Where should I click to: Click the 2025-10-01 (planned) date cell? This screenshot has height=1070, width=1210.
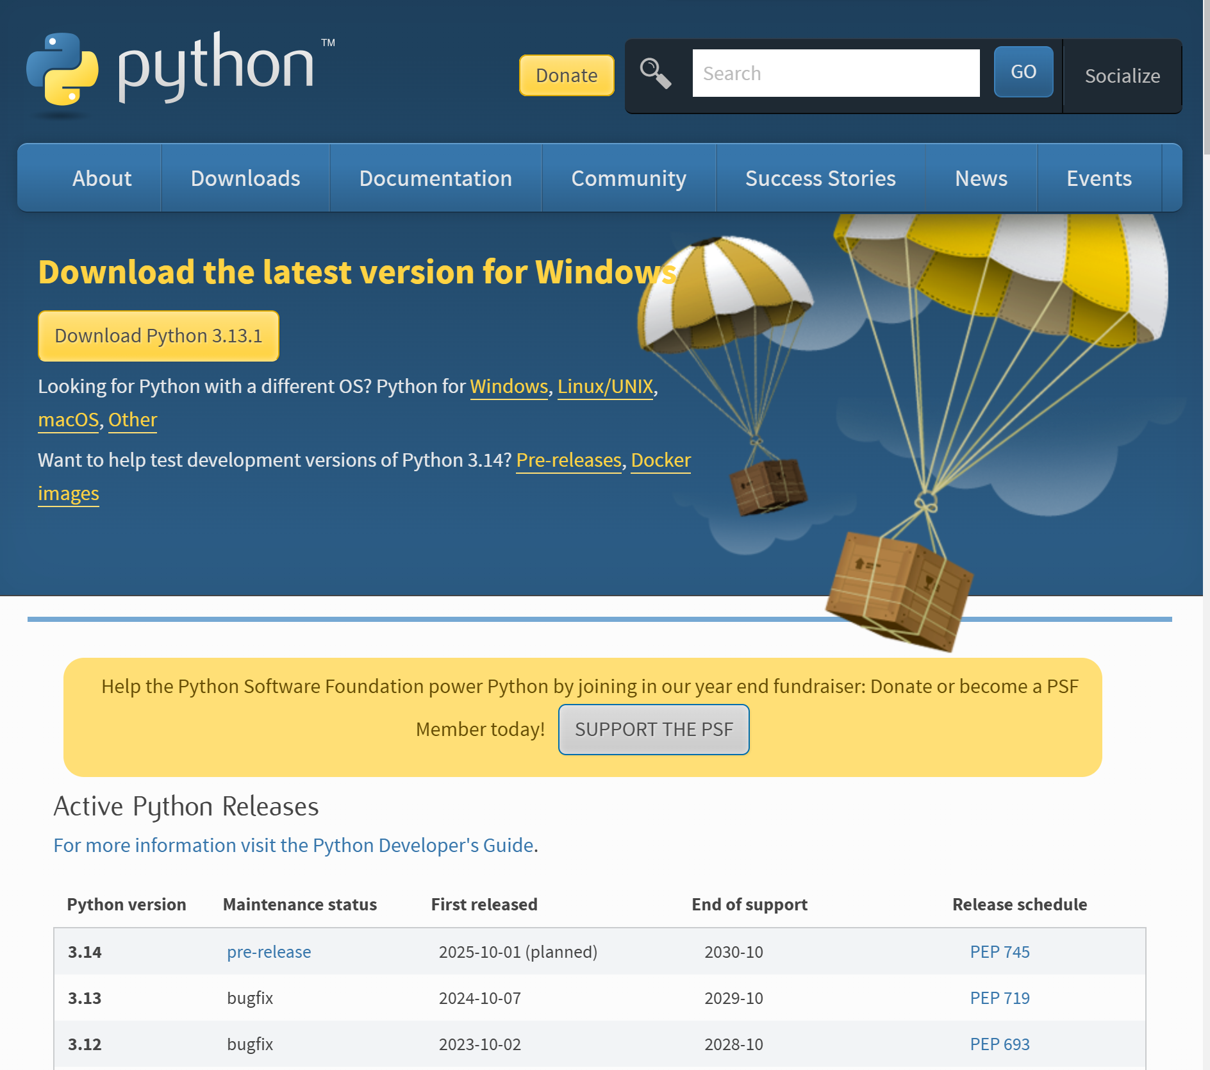pyautogui.click(x=518, y=951)
